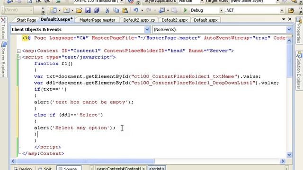This screenshot has width=303, height=170.
Task: Switch to the Start Page tab
Action: coord(27,20)
